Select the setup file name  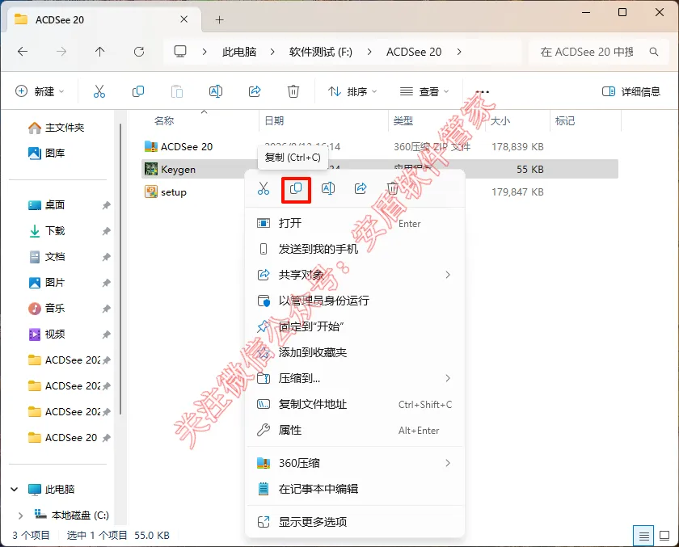click(174, 192)
